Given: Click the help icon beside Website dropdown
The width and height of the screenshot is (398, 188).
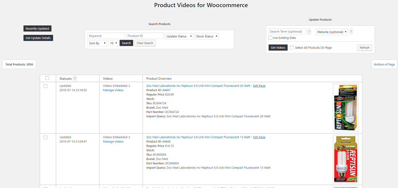Looking at the screenshot, I should [x=351, y=32].
